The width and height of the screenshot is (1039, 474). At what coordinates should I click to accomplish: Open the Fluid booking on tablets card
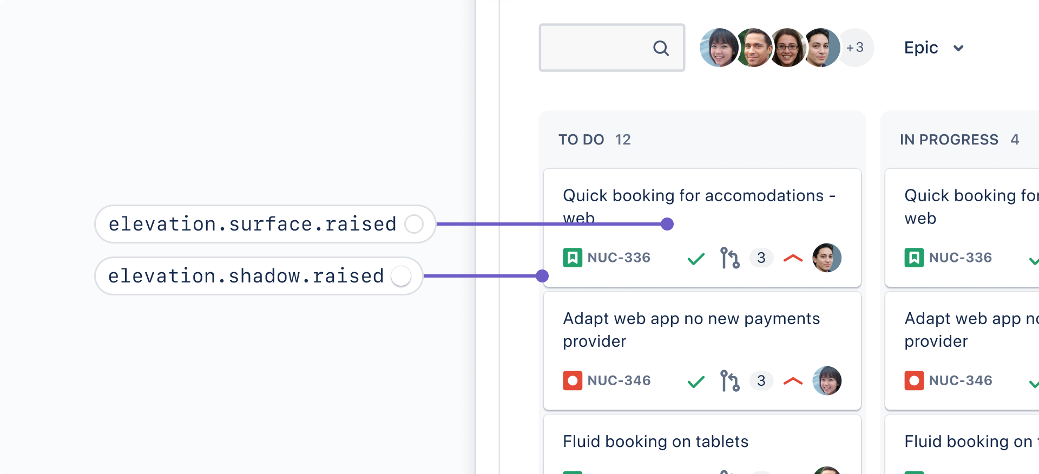[655, 442]
